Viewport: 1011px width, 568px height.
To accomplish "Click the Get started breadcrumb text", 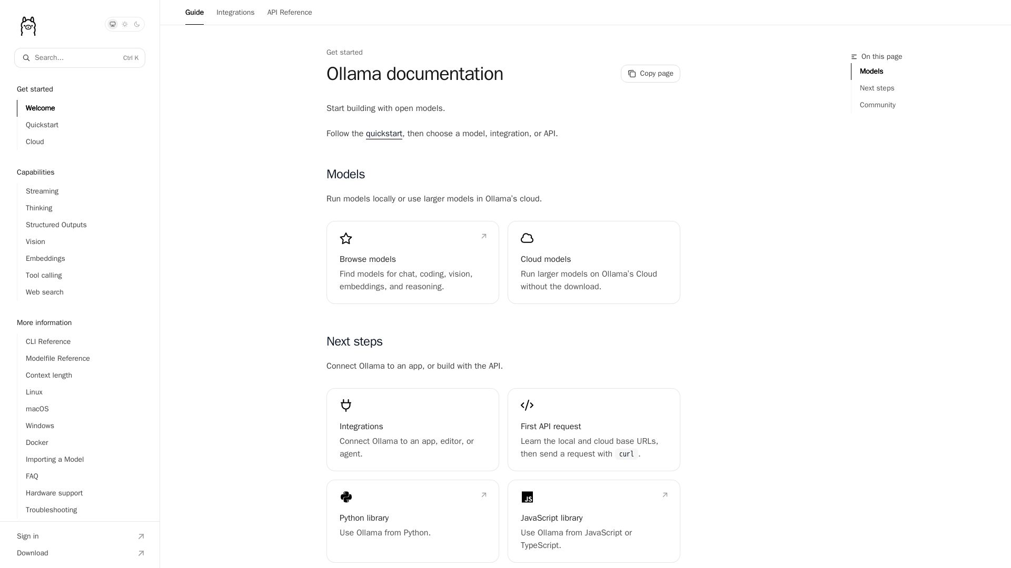I will [x=344, y=53].
